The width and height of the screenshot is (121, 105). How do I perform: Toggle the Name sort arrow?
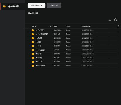pos(50,26)
